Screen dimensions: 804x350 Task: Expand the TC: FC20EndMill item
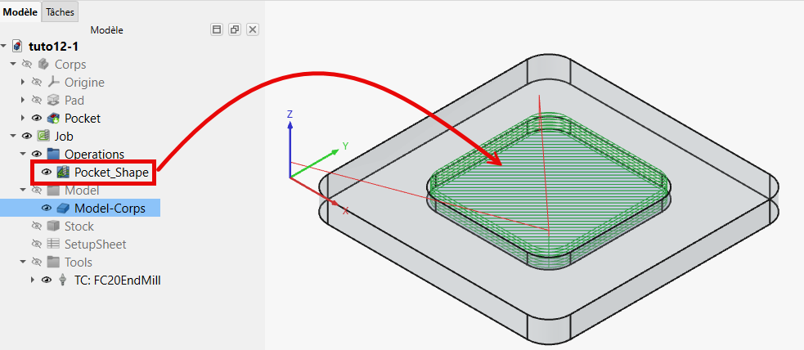pyautogui.click(x=34, y=280)
